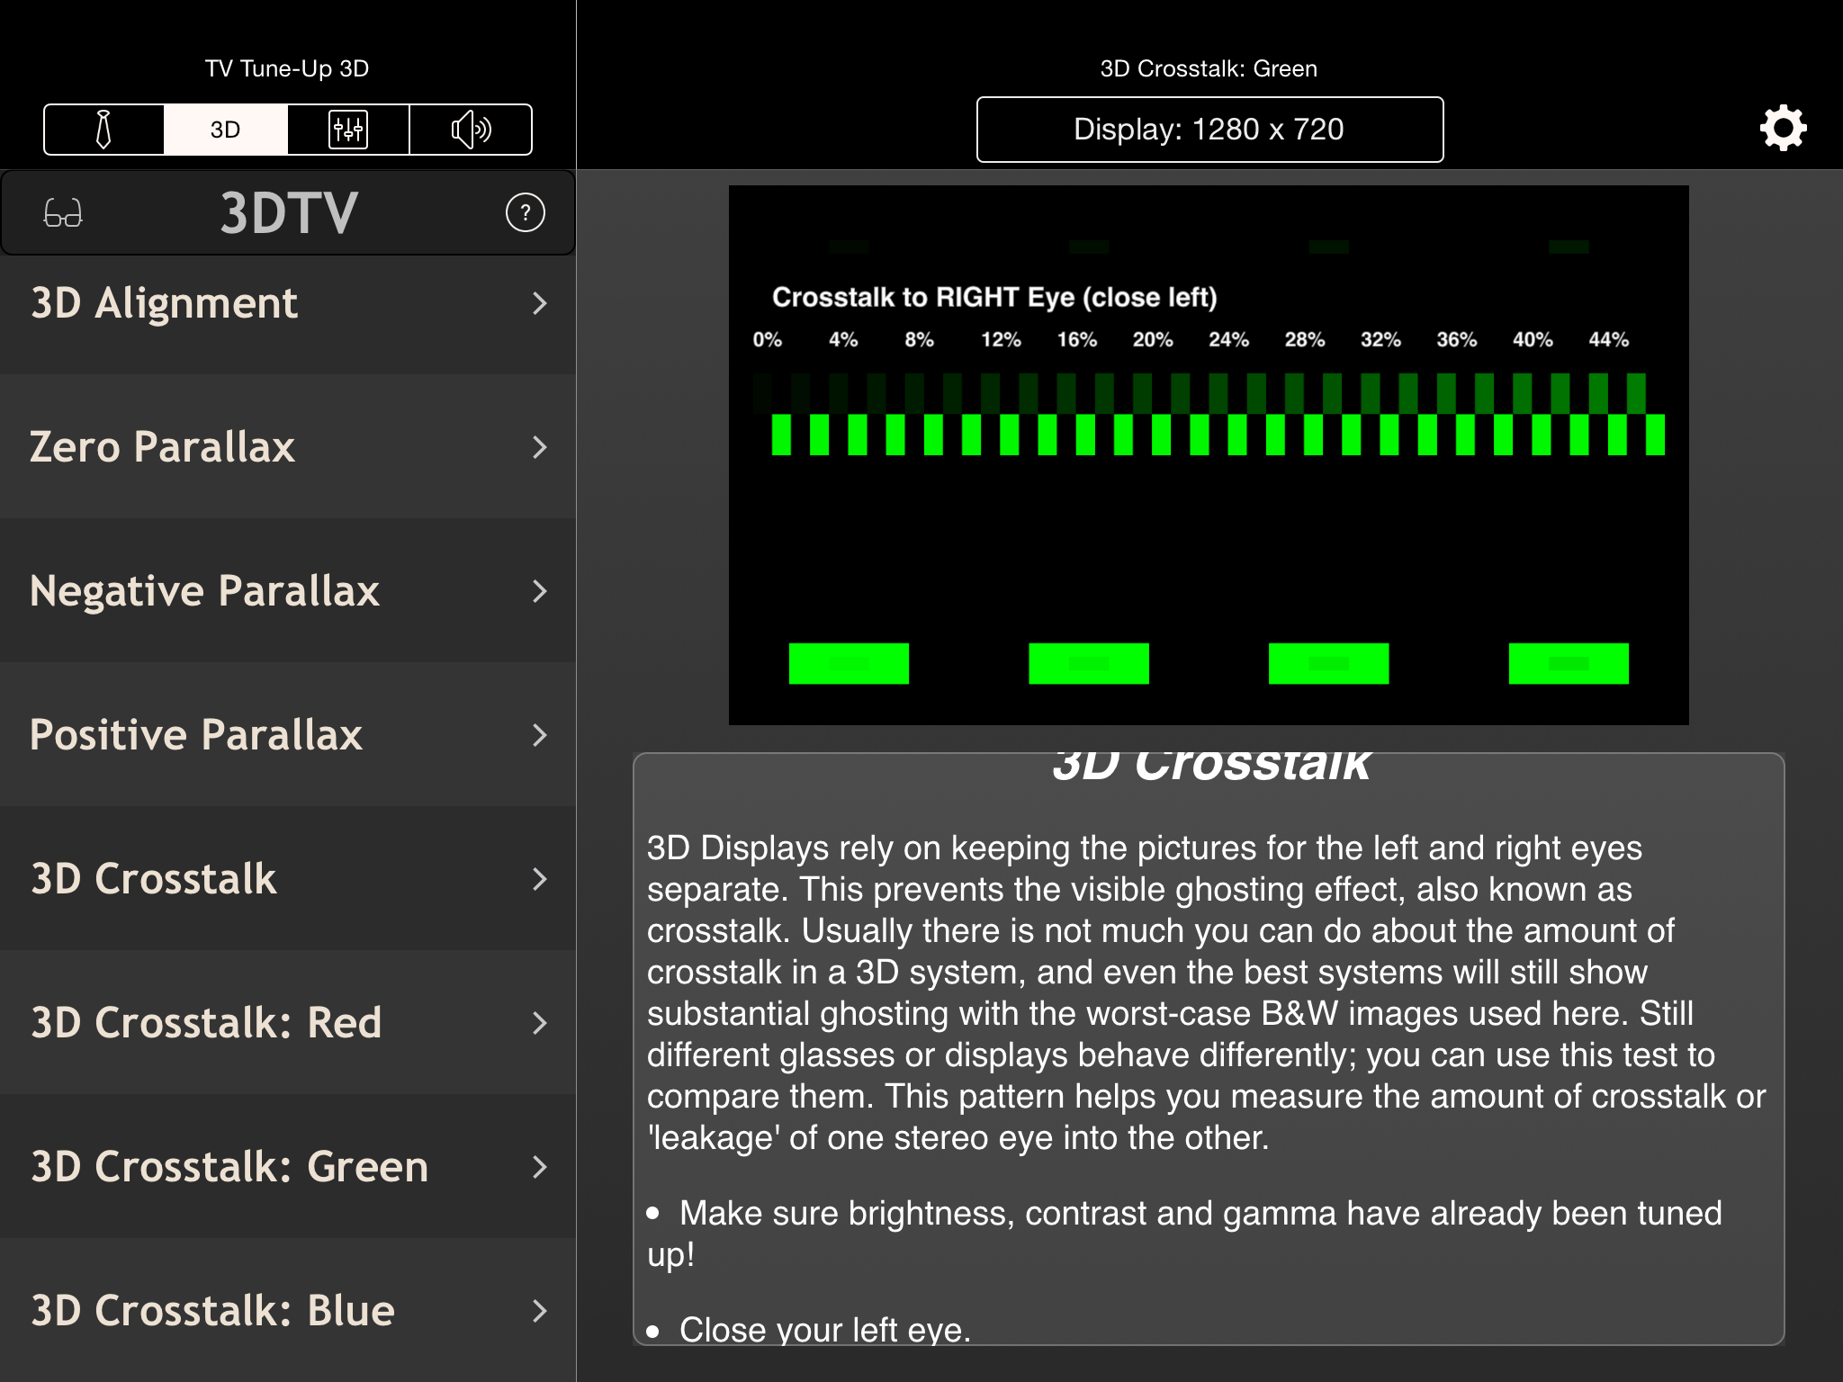The height and width of the screenshot is (1382, 1843).
Task: Open the mixer sliders tab icon
Action: coord(347,130)
